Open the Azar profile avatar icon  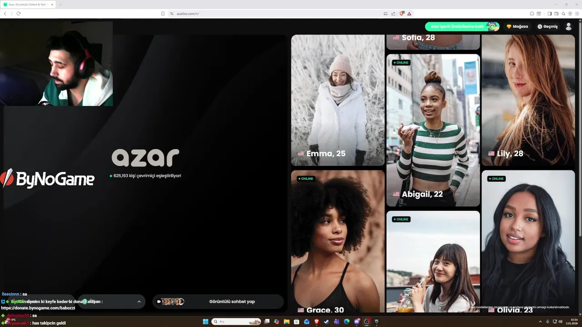pyautogui.click(x=568, y=27)
